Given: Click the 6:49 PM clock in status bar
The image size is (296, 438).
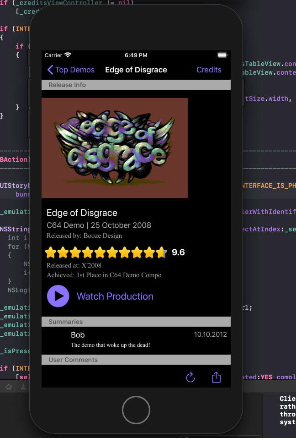Looking at the screenshot, I should click(136, 55).
